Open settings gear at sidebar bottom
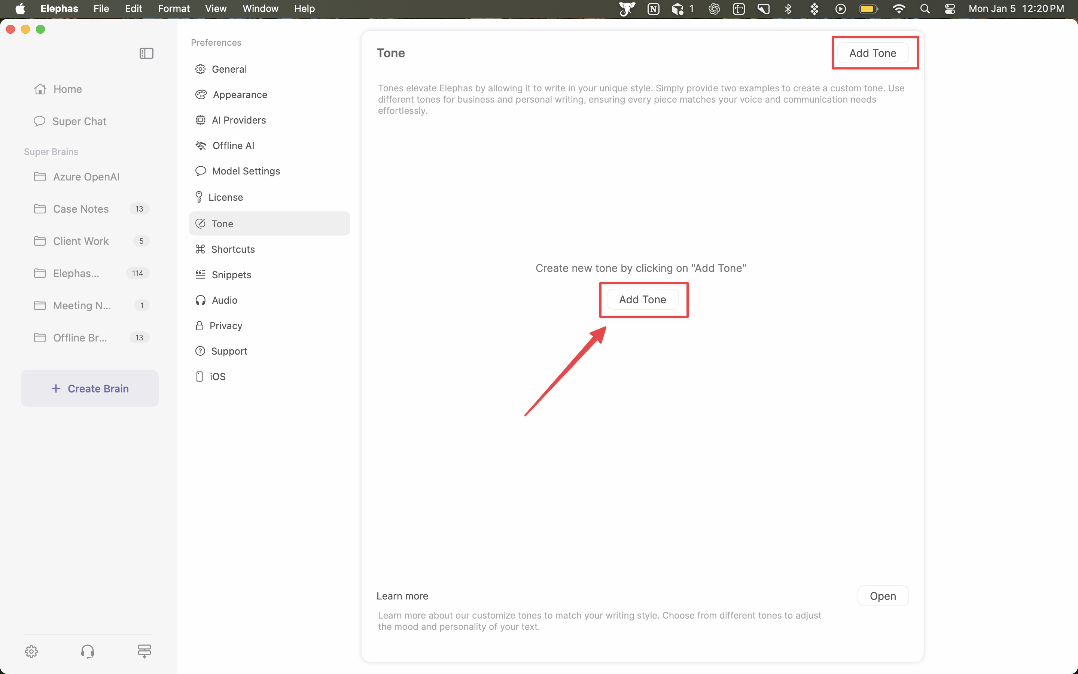 (31, 651)
